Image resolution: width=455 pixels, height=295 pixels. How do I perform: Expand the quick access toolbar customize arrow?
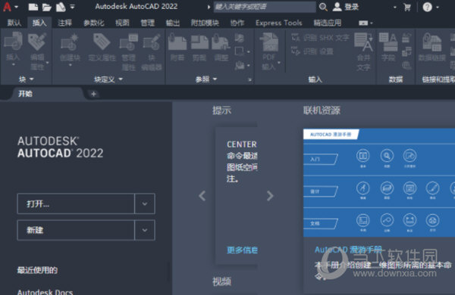[x=73, y=6]
